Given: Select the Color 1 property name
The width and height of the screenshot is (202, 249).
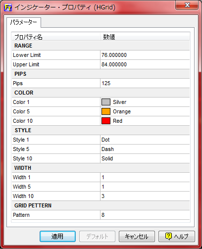Looking at the screenshot, I should point(21,102).
